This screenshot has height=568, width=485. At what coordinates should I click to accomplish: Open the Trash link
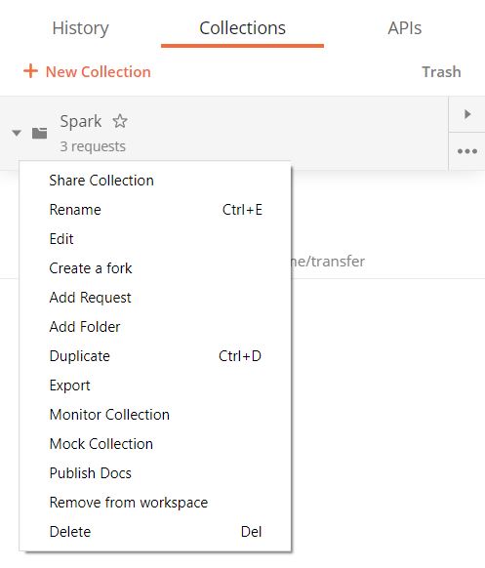[441, 71]
